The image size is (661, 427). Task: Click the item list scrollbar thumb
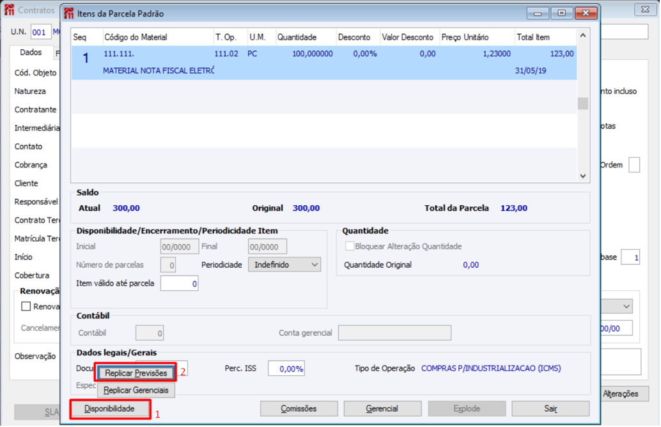coord(583,104)
